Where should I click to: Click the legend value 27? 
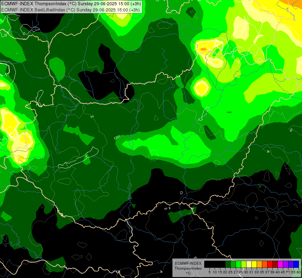tap(236, 272)
